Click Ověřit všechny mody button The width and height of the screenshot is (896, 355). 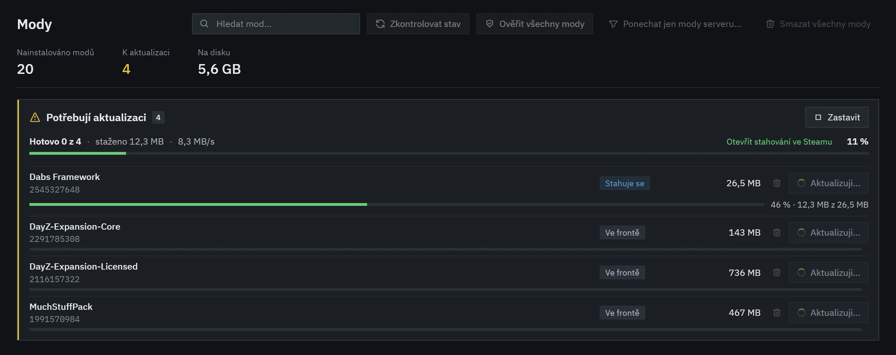point(535,24)
